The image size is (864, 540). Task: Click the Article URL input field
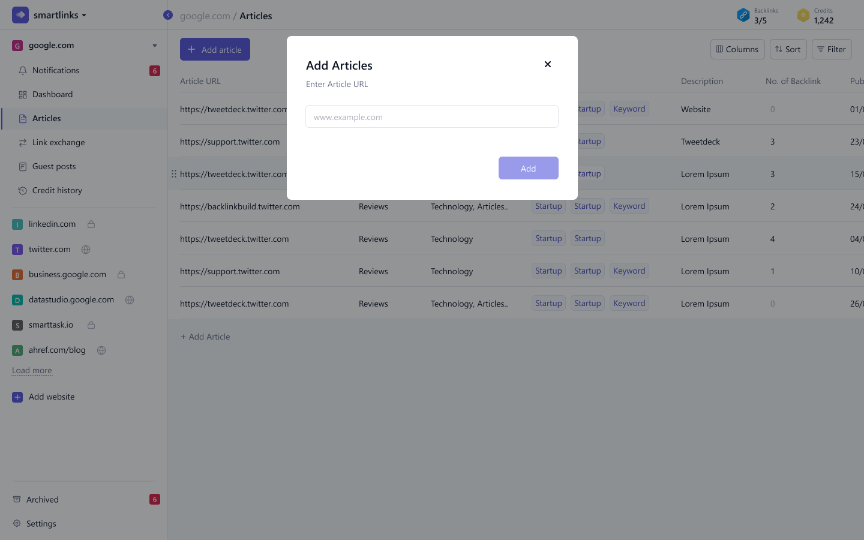pos(431,116)
